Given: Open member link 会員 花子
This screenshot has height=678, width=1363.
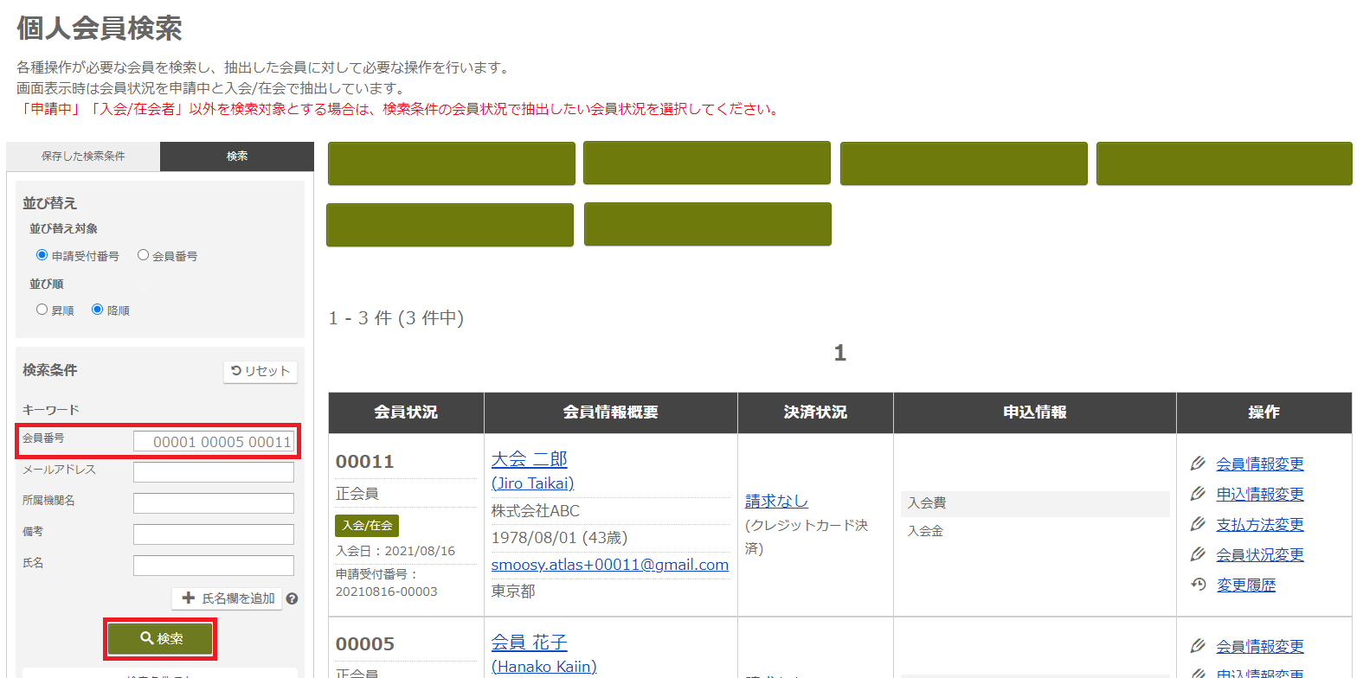Looking at the screenshot, I should pyautogui.click(x=530, y=643).
